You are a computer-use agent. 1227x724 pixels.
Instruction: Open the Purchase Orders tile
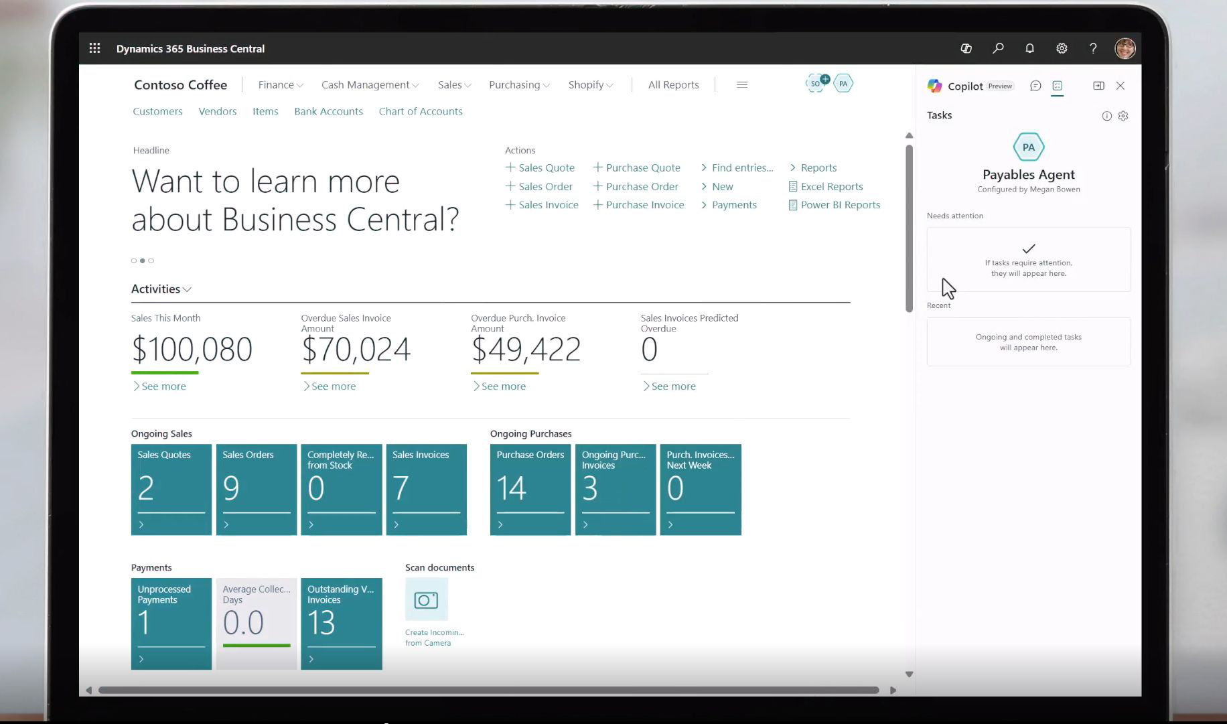tap(530, 490)
